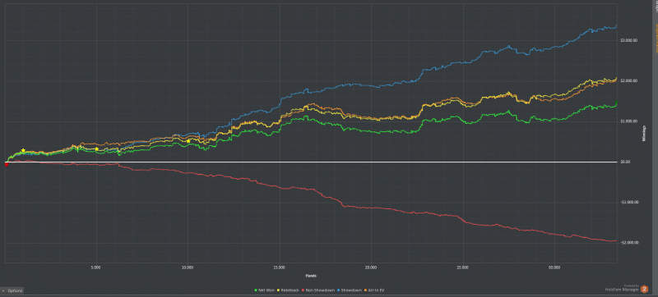Click the 5,000 hands axis label
658x297 pixels.
click(96, 267)
